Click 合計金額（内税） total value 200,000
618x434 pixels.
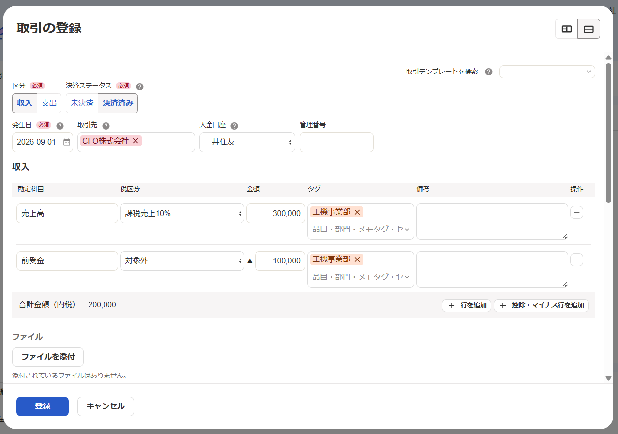[102, 305]
